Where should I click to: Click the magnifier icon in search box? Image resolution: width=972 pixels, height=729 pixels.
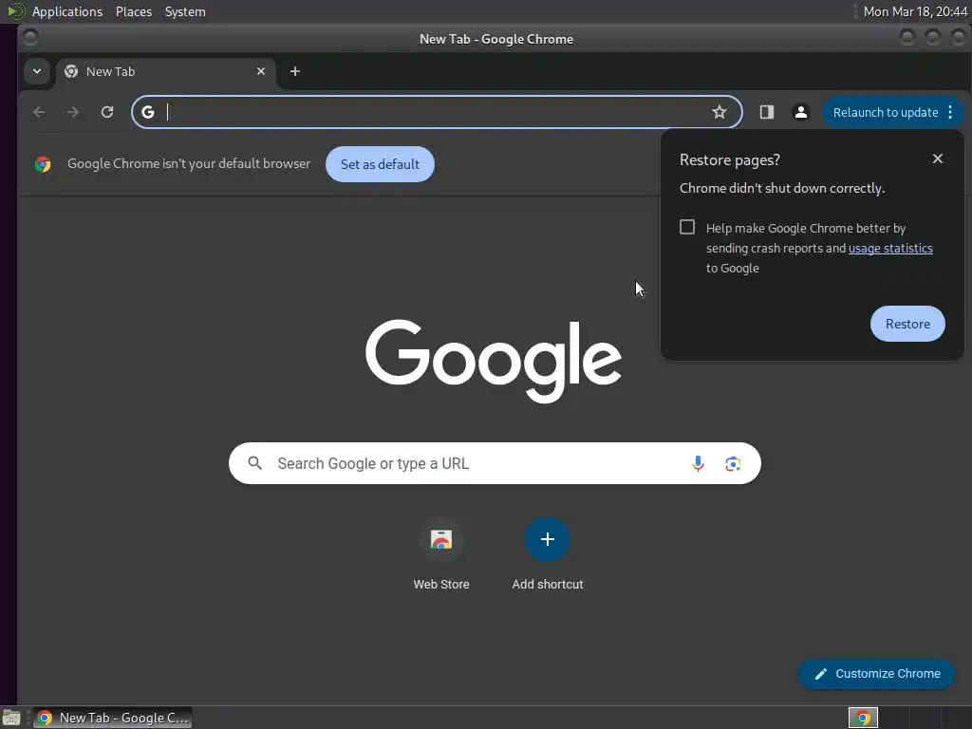[x=254, y=463]
